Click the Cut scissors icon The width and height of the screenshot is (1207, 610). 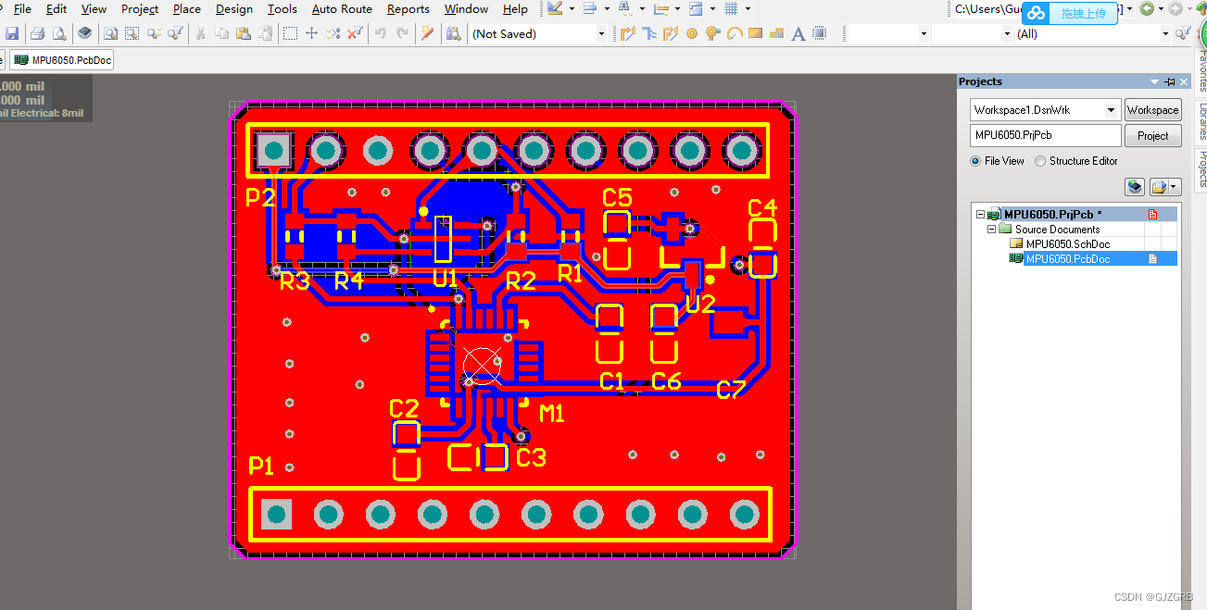pos(200,33)
